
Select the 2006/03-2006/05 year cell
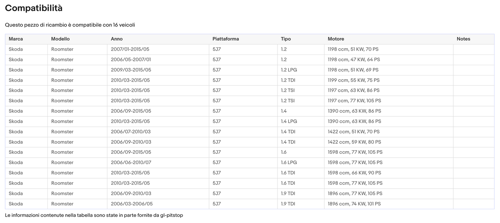point(131,204)
